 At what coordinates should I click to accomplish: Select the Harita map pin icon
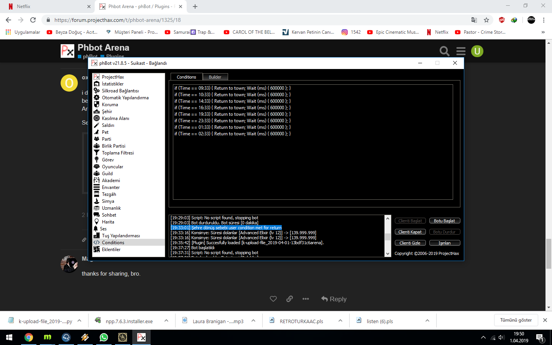pos(97,222)
